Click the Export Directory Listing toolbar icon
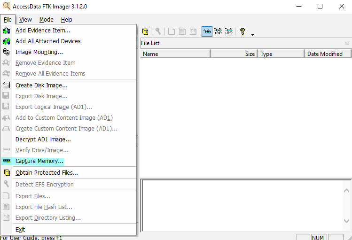 tap(193, 31)
